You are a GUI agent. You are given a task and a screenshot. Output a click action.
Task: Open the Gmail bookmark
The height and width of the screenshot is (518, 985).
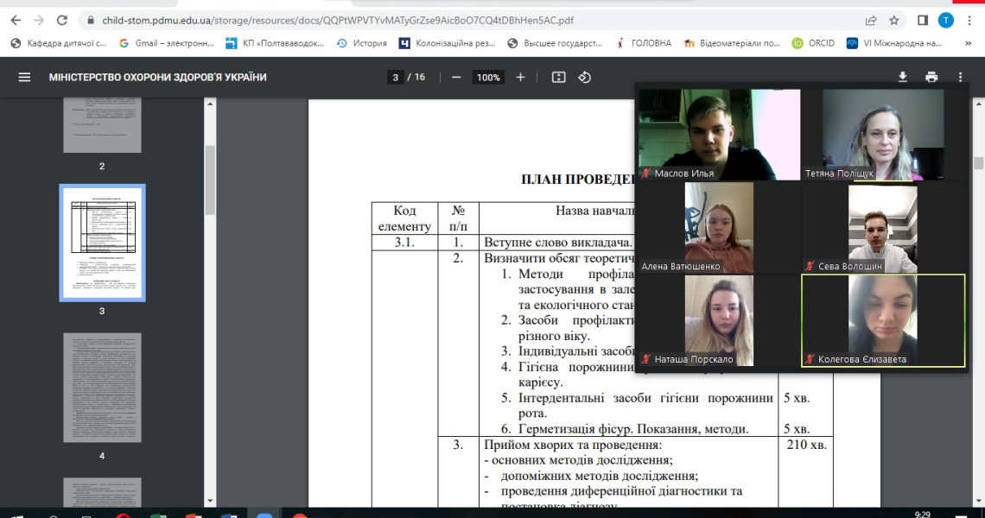point(166,43)
